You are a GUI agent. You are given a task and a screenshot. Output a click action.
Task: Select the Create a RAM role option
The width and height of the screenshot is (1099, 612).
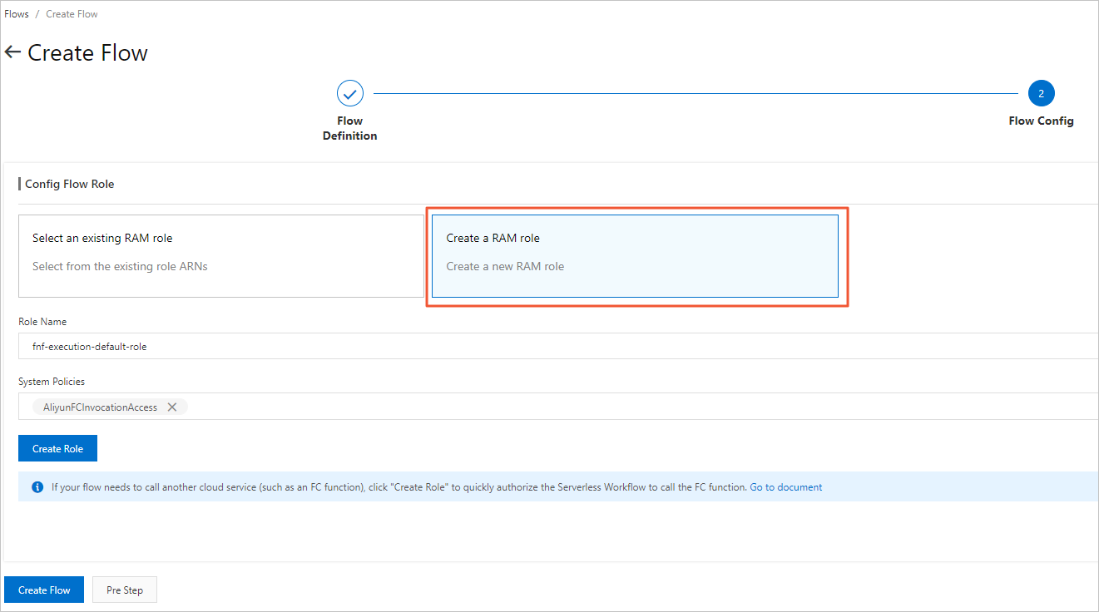[635, 254]
